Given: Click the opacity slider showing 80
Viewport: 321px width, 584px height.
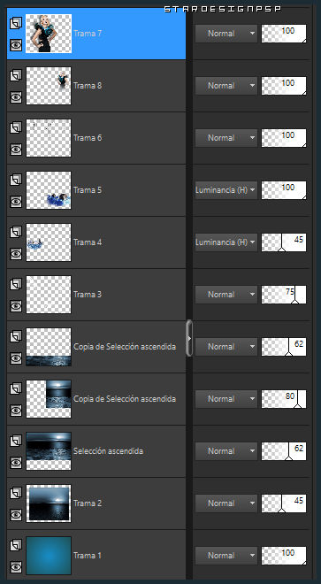Looking at the screenshot, I should [x=284, y=398].
